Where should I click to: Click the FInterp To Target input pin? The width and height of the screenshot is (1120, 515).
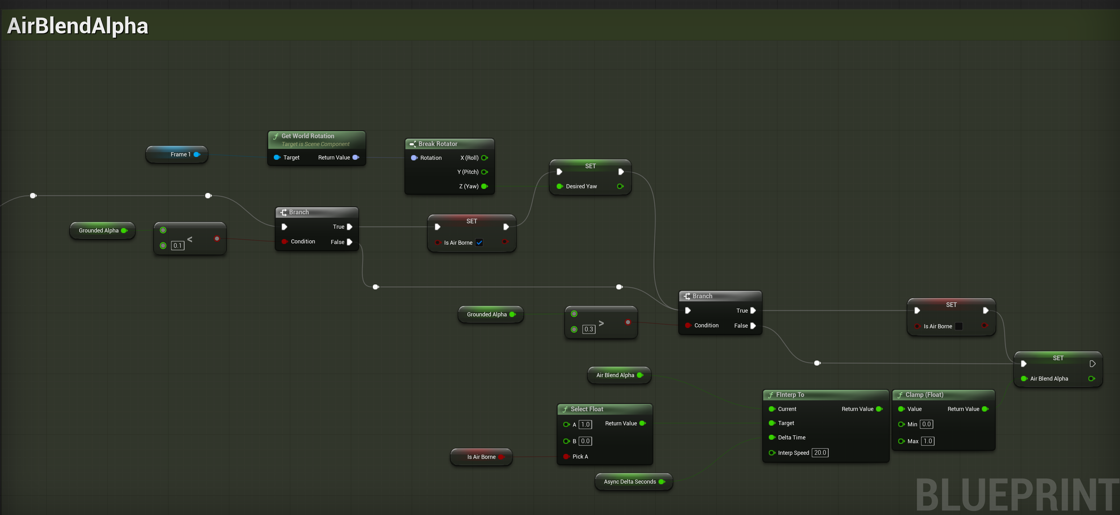pyautogui.click(x=772, y=423)
